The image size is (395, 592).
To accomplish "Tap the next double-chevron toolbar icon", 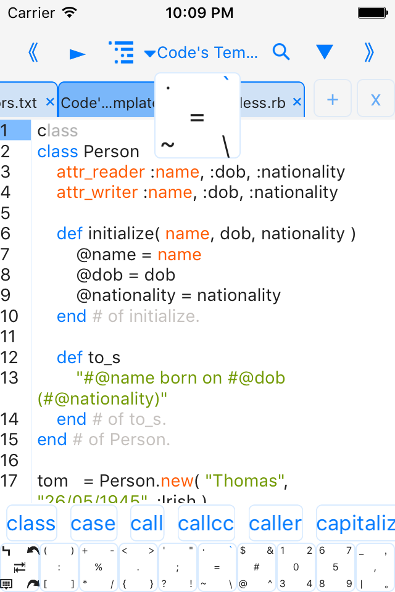I will pos(369,52).
